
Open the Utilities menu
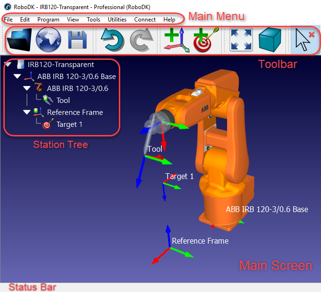[117, 20]
